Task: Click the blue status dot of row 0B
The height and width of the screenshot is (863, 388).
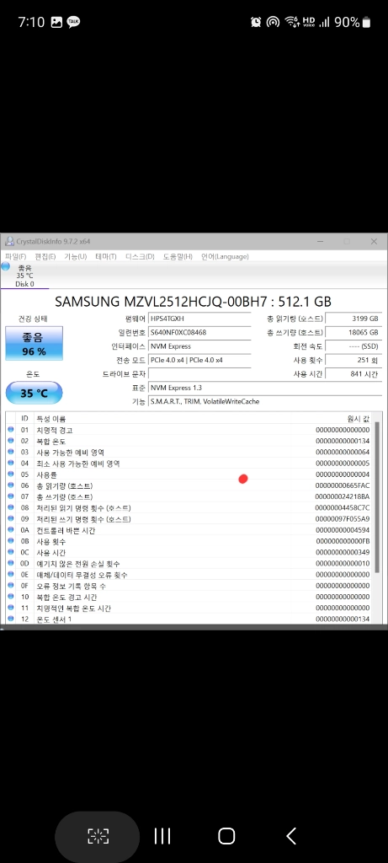Action: click(11, 541)
